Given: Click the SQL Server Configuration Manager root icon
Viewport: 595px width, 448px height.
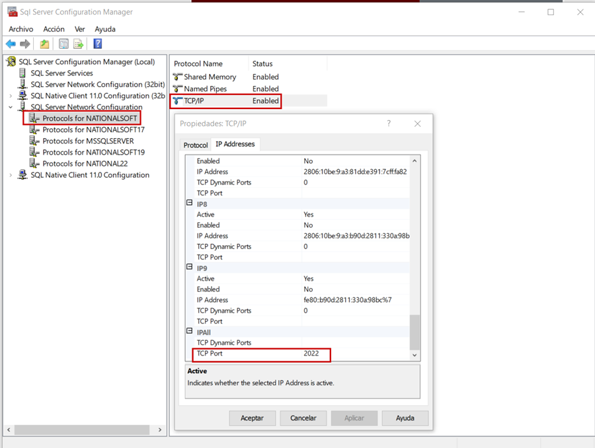Looking at the screenshot, I should pyautogui.click(x=11, y=61).
